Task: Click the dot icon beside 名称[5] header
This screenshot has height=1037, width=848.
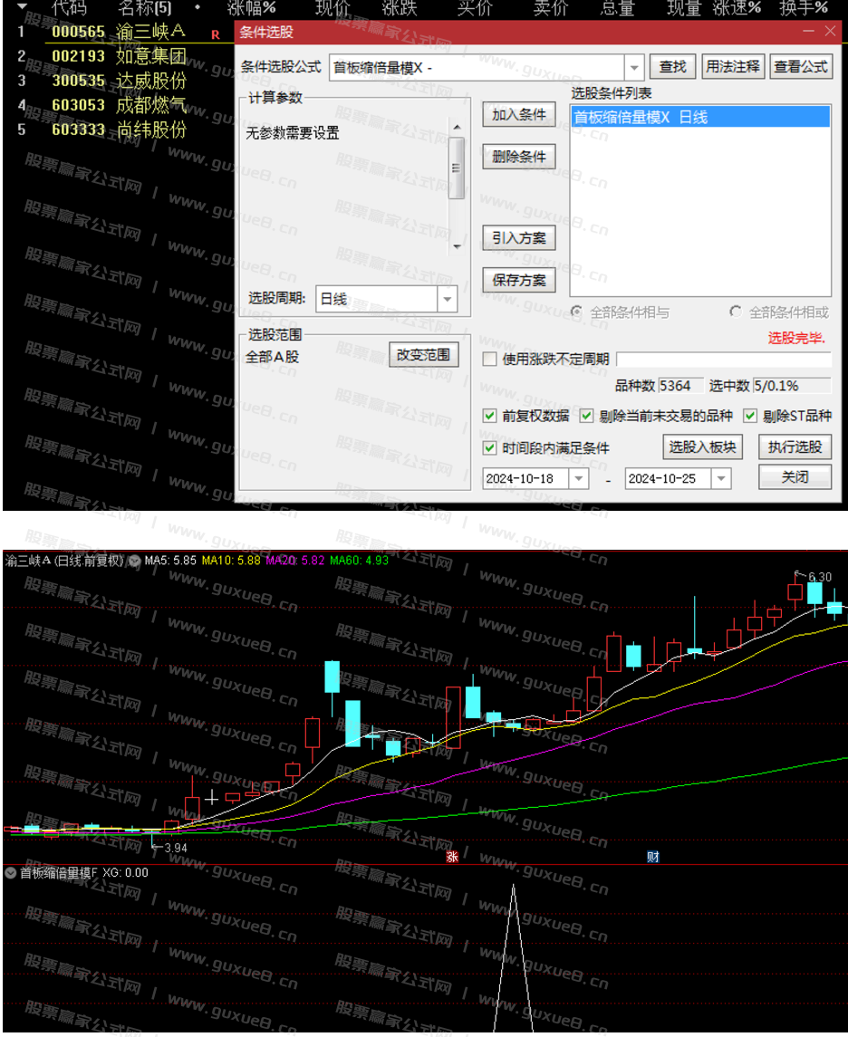Action: (199, 7)
